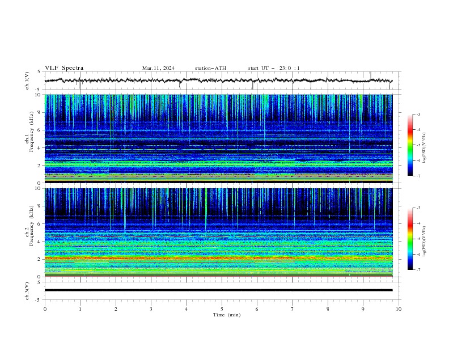Click the "10" tick on the Time (min) axis
The height and width of the screenshot is (347, 449).
(399, 309)
